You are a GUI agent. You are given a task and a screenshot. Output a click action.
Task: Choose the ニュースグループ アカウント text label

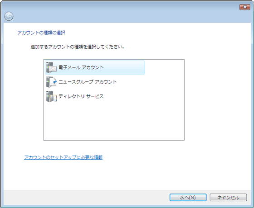click(x=88, y=82)
